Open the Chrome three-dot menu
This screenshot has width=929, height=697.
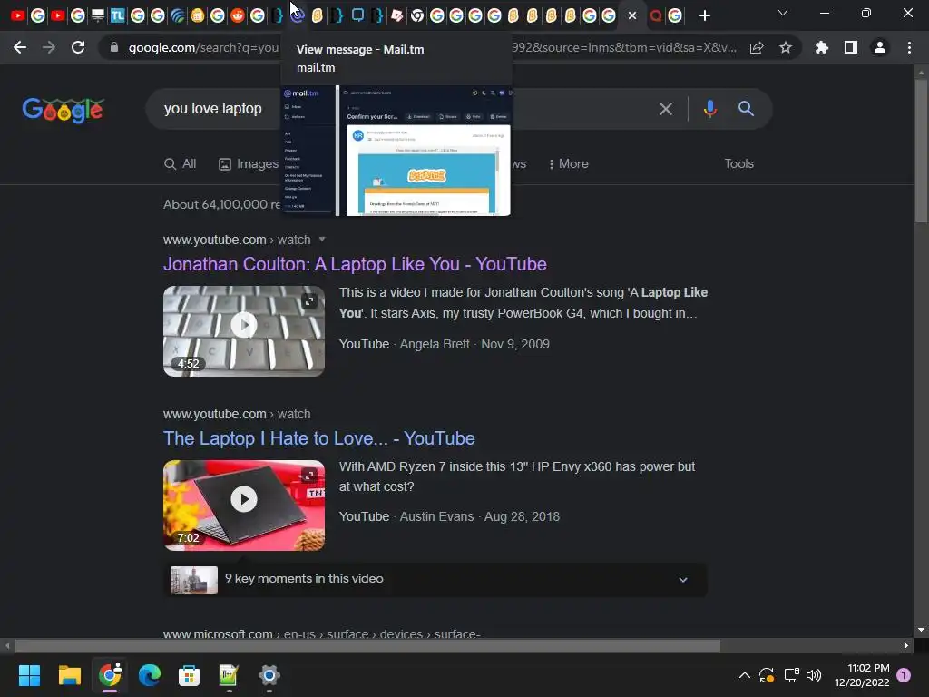909,47
